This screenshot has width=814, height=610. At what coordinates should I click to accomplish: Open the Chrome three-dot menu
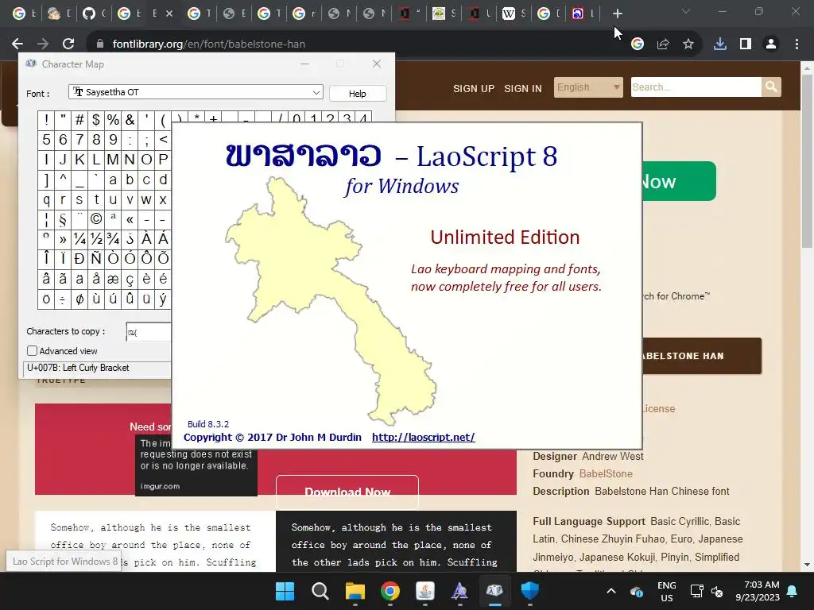(797, 44)
